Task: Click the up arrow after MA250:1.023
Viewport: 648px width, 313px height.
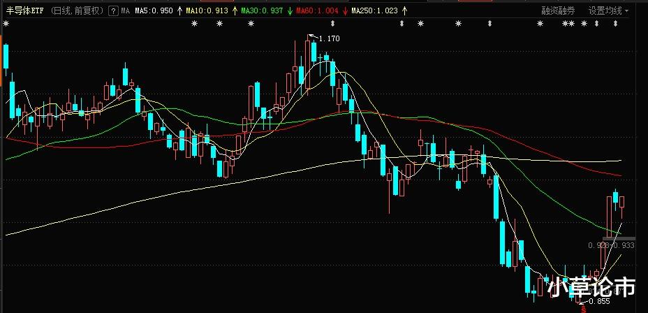Action: pyautogui.click(x=404, y=11)
